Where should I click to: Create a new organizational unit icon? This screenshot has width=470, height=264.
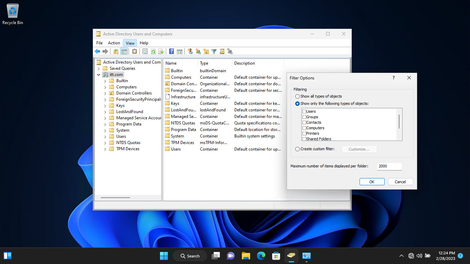point(206,51)
